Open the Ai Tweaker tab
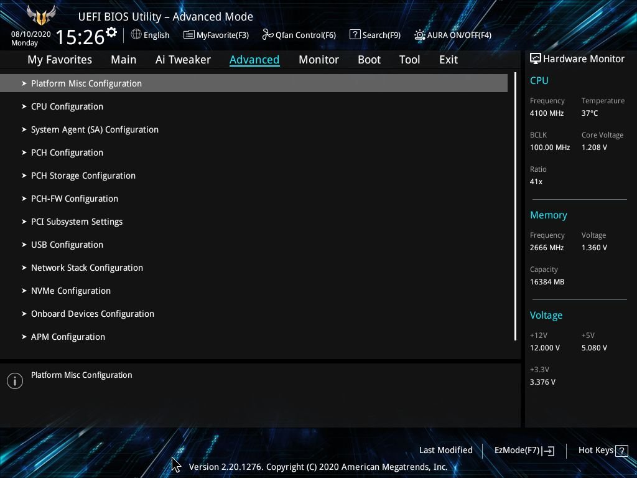 [183, 60]
